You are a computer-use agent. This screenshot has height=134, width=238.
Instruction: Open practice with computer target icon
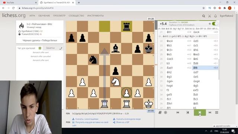(165, 112)
